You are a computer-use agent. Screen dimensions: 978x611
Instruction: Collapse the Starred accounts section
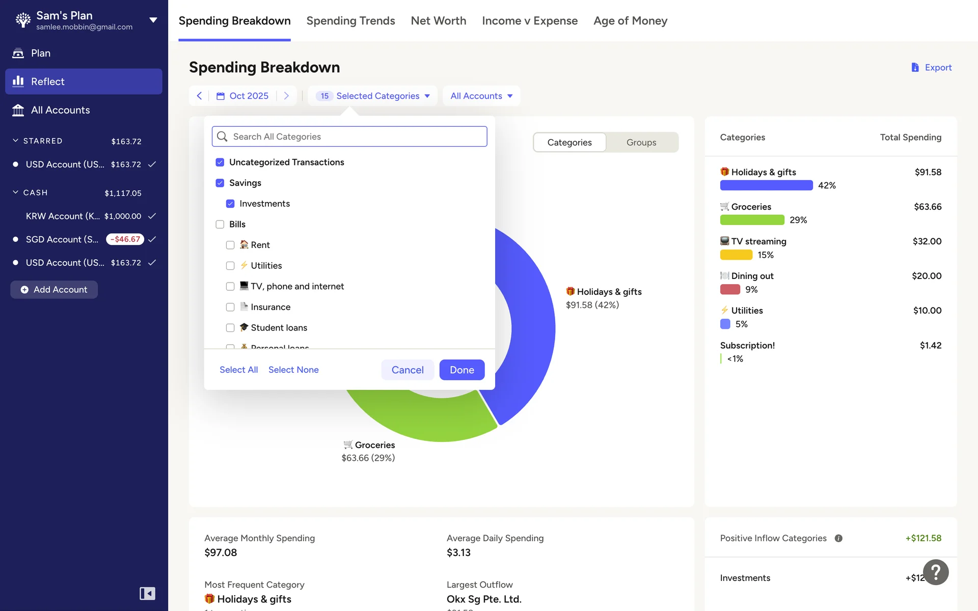[16, 141]
